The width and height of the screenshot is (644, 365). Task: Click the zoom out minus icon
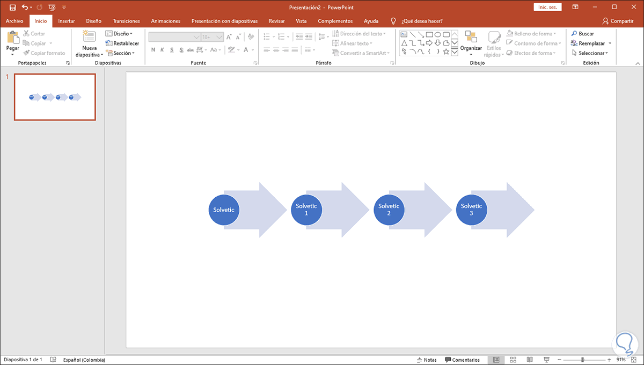(559, 360)
